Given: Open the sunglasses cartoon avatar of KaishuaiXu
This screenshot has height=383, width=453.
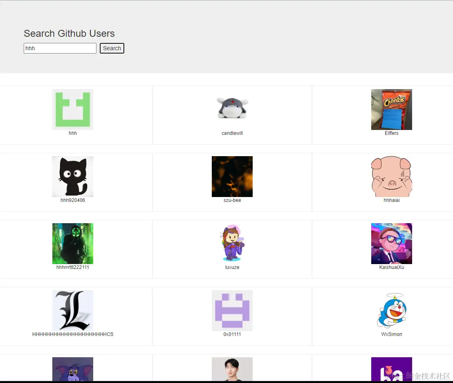Looking at the screenshot, I should pyautogui.click(x=391, y=244).
